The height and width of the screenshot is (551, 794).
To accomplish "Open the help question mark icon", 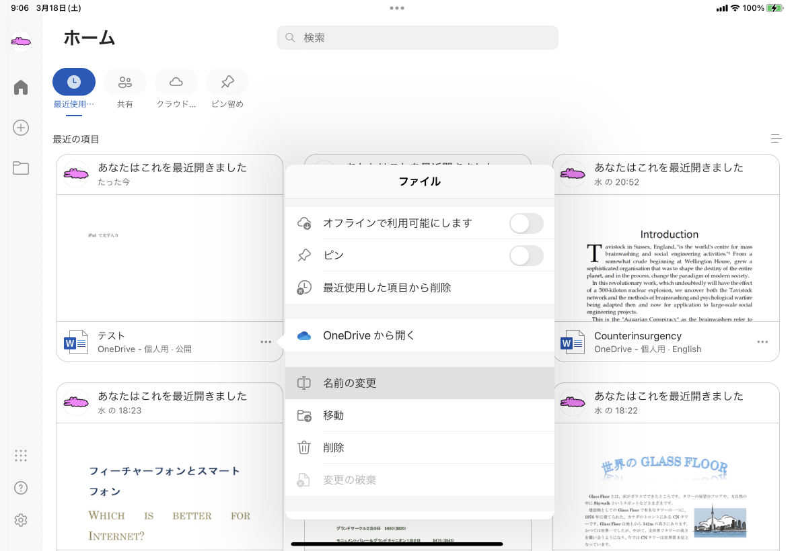I will pos(21,488).
